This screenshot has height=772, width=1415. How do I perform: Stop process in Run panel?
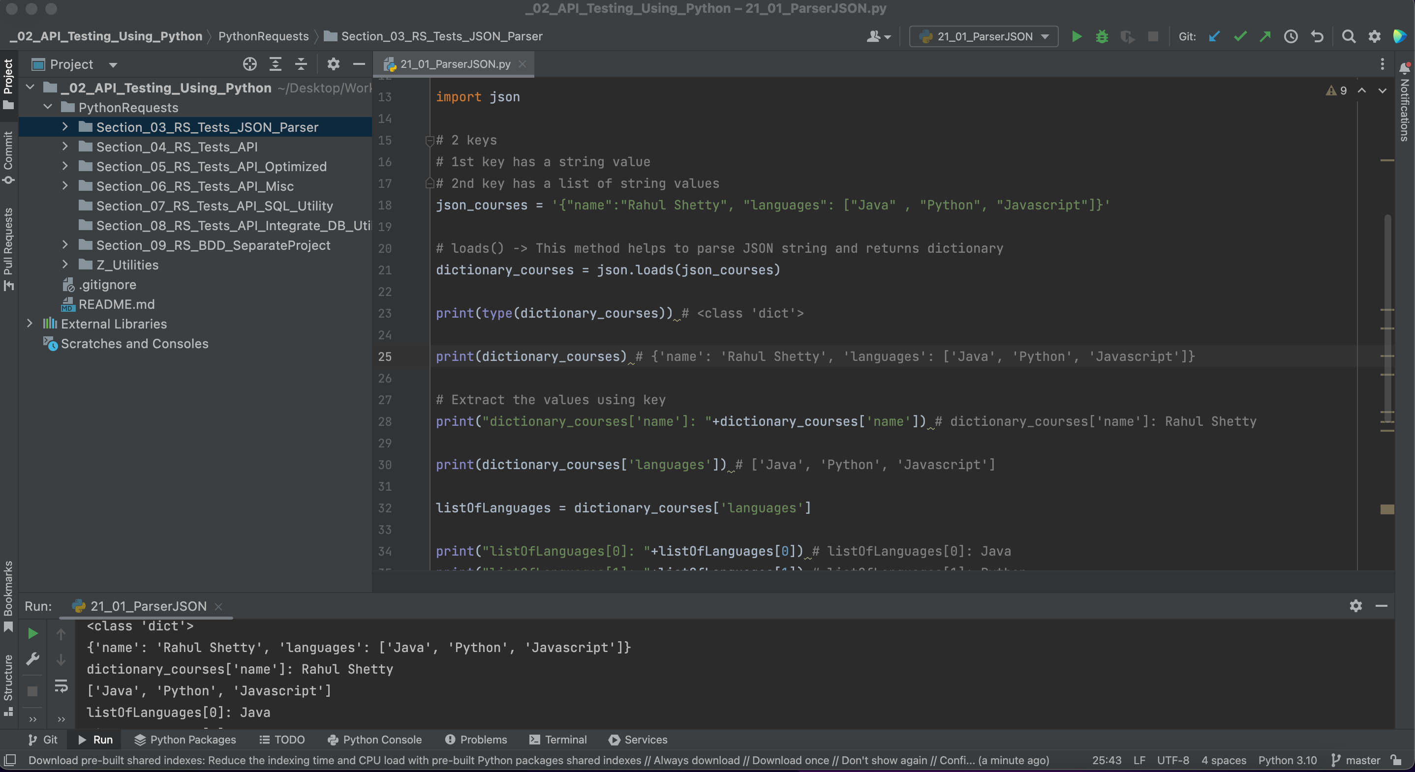pos(33,691)
